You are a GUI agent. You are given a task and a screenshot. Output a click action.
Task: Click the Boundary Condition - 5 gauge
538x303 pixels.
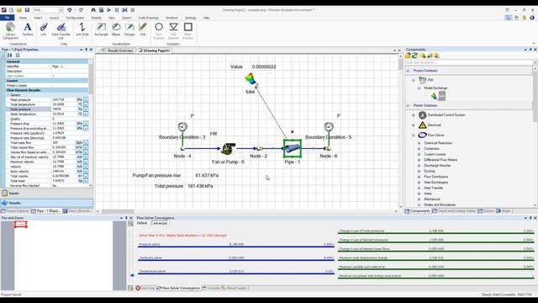pos(329,127)
